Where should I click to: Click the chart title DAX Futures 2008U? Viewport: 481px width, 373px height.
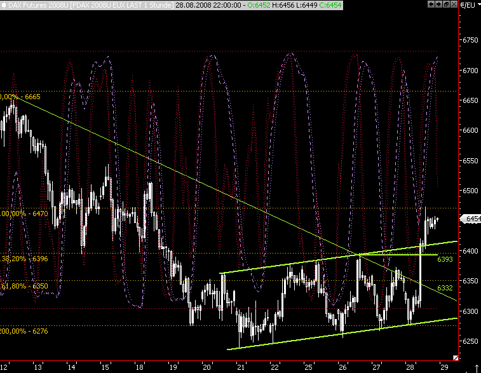pos(38,5)
